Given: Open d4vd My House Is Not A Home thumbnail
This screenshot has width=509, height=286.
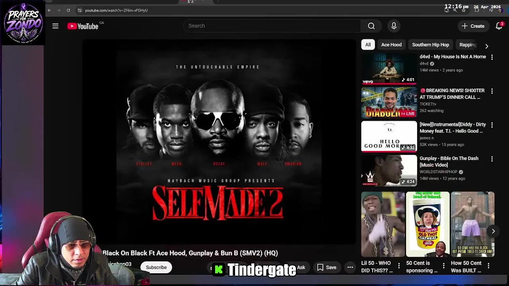Looking at the screenshot, I should pos(389,69).
